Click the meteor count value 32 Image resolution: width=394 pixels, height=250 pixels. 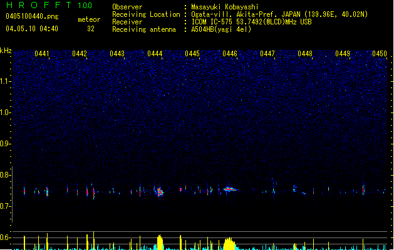[91, 29]
